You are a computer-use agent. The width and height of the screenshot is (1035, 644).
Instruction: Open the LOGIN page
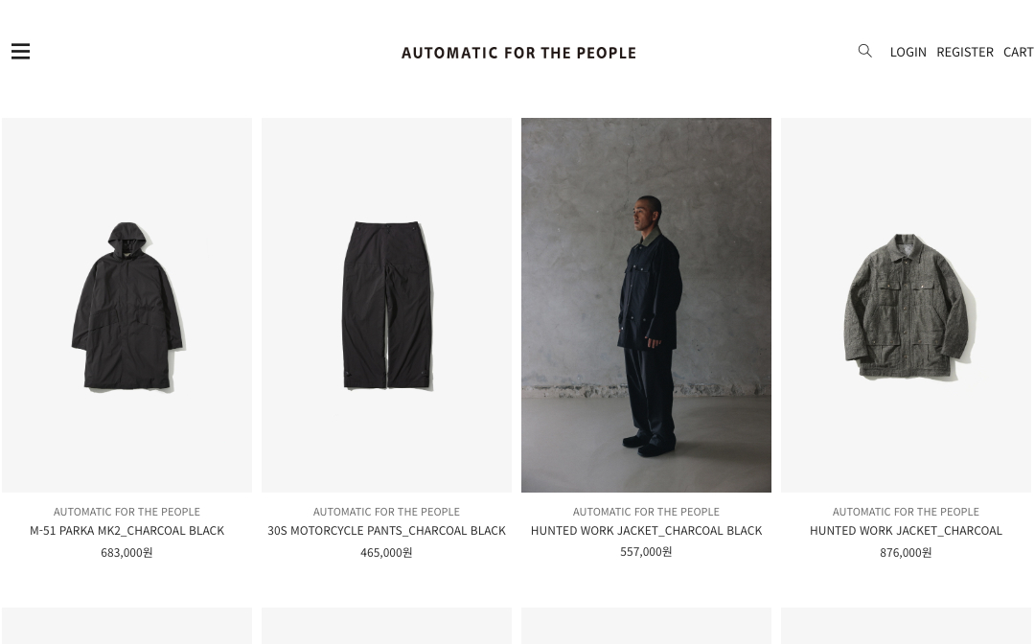[x=908, y=52]
